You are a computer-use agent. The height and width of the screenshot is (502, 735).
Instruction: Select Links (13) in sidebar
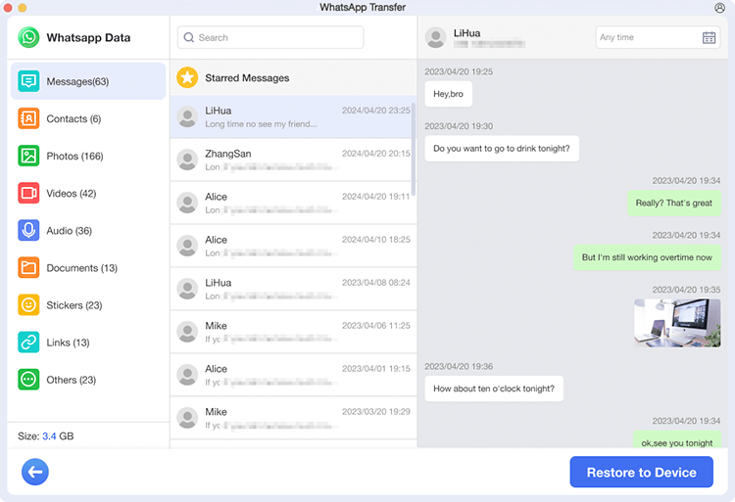click(88, 342)
